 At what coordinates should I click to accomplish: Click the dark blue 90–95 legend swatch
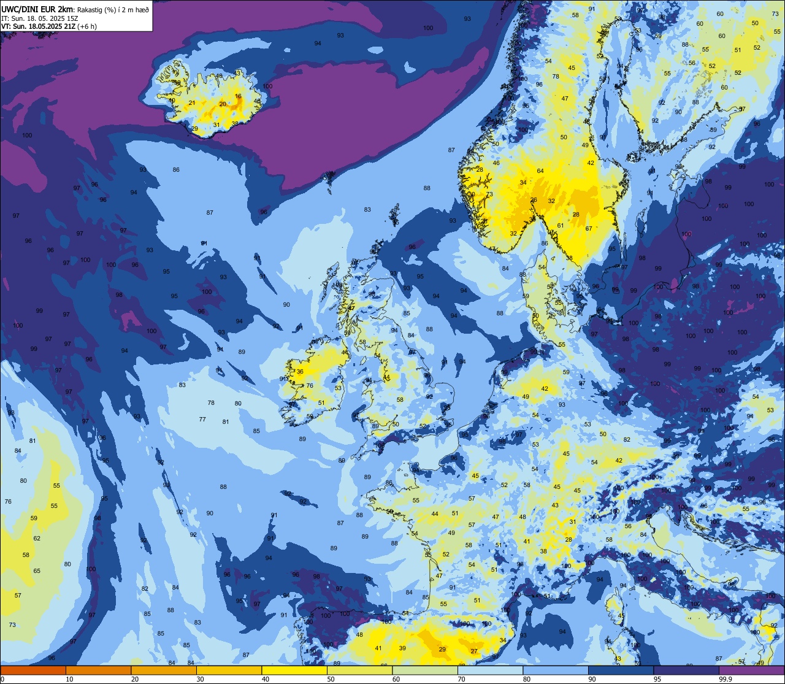point(621,671)
